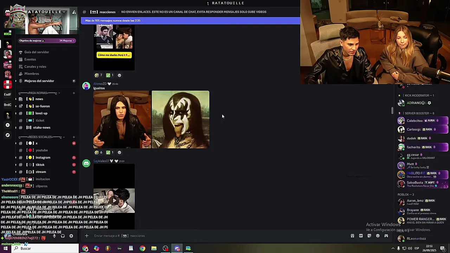Go to the youtube channel
This screenshot has height=253, width=450.
click(41, 150)
